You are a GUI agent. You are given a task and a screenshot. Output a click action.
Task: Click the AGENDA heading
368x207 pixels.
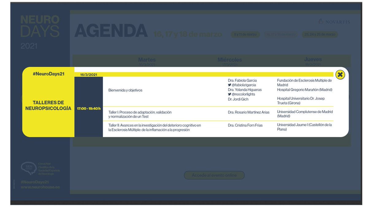coord(111,31)
